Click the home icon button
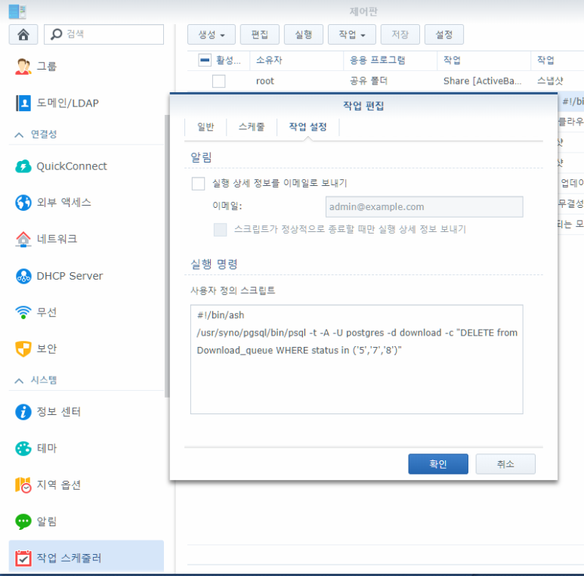 pos(23,35)
